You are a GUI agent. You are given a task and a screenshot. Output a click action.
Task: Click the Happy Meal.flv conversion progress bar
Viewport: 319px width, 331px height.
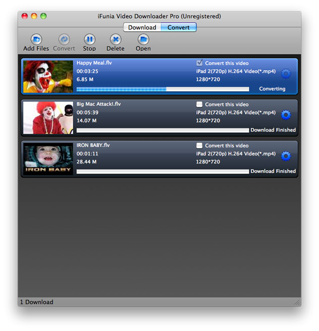(163, 89)
